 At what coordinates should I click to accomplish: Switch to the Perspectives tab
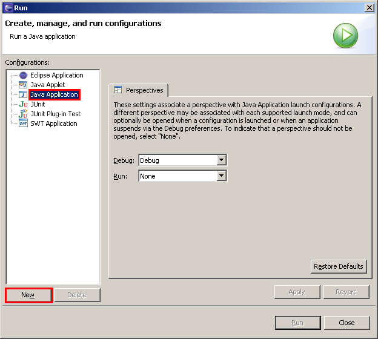tap(139, 90)
